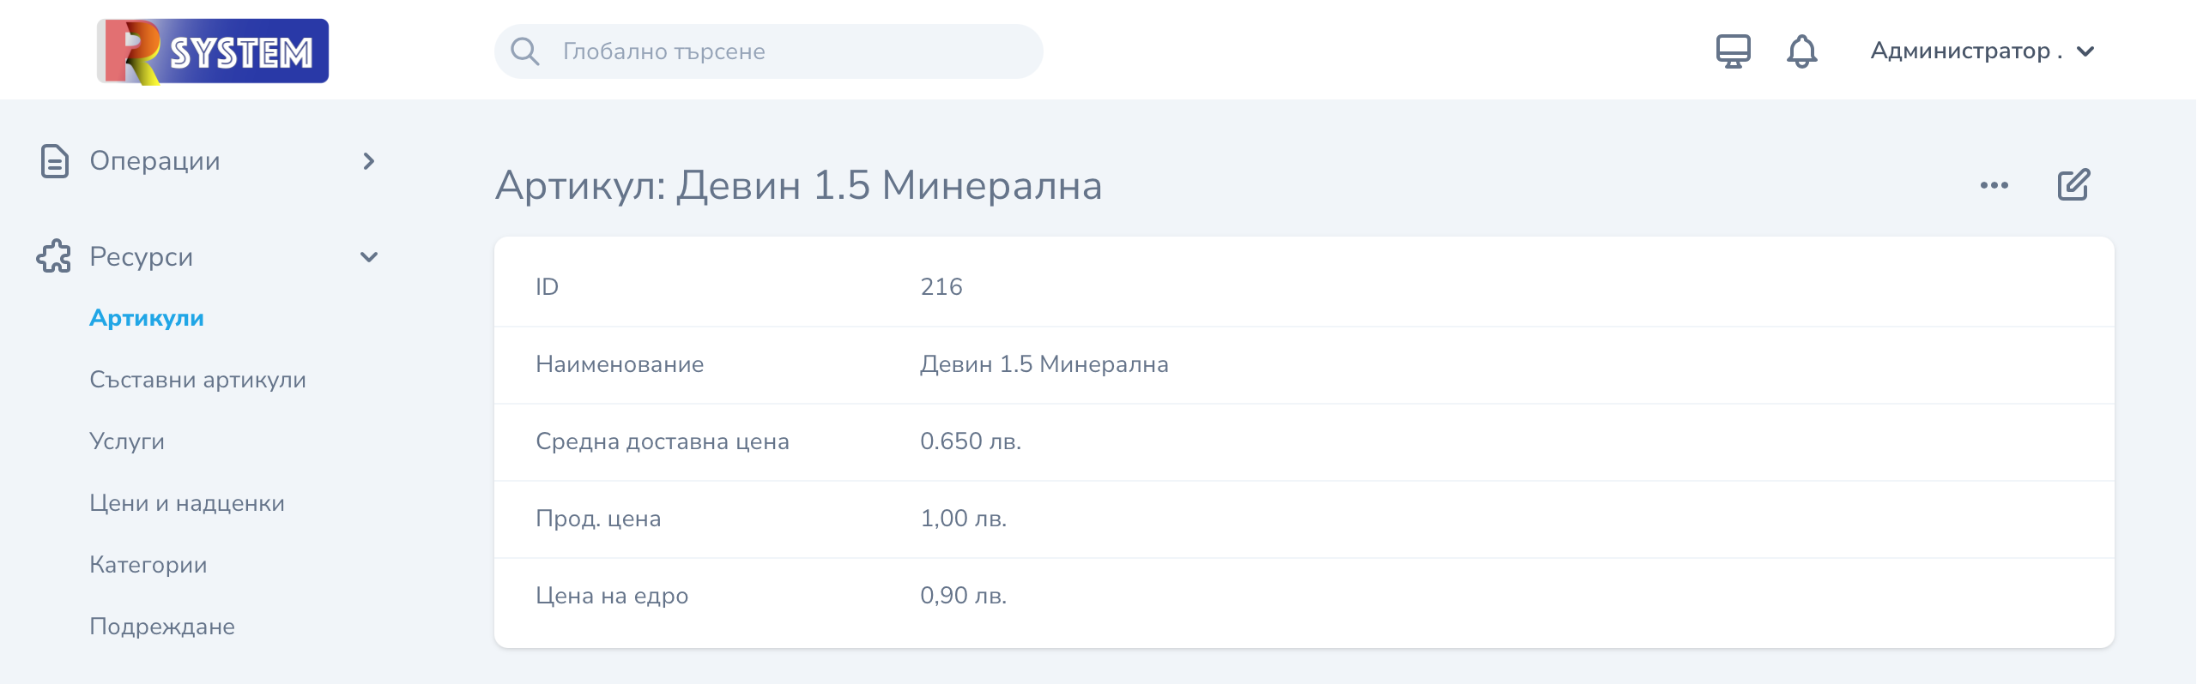Click the Операции menu label
The height and width of the screenshot is (684, 2197).
click(155, 161)
